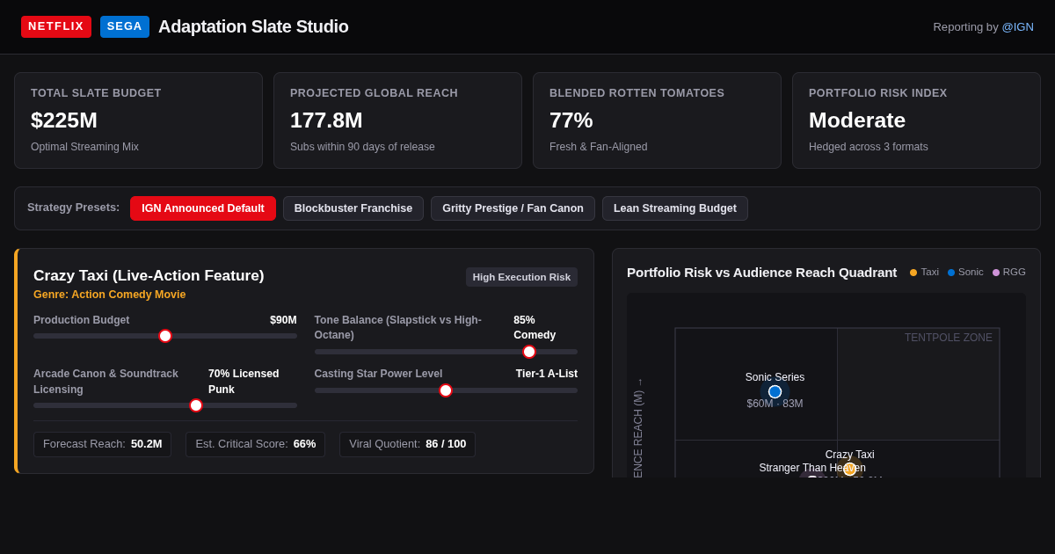Click the Portfolio Risk vs Audience Reach Quadrant heading

point(761,273)
